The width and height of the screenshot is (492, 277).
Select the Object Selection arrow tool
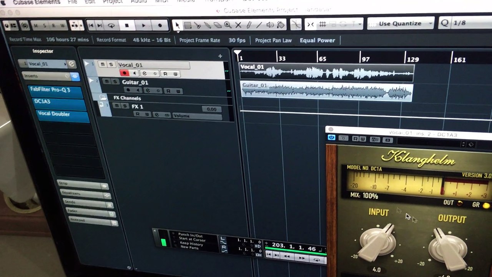(177, 25)
